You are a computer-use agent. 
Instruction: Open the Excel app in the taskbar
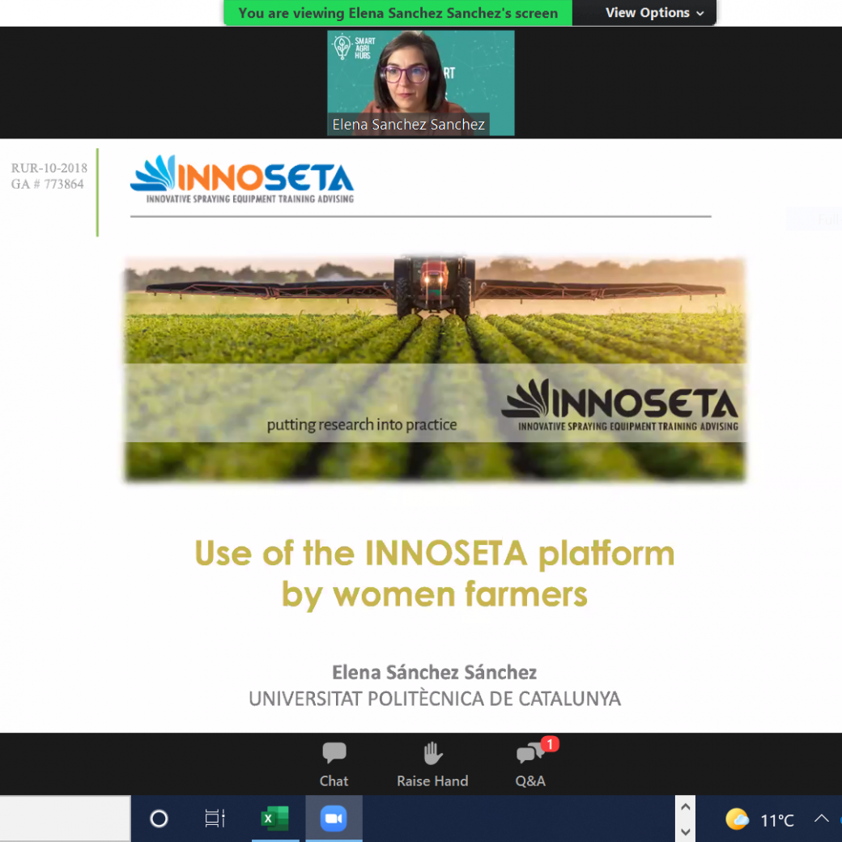click(x=275, y=819)
